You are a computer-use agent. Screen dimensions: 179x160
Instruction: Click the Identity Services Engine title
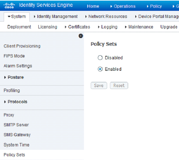46,5
